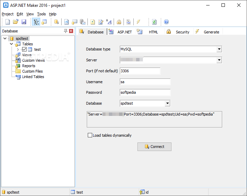Open the View menu
Viewport: 247px width, 196px height.
pyautogui.click(x=30, y=14)
